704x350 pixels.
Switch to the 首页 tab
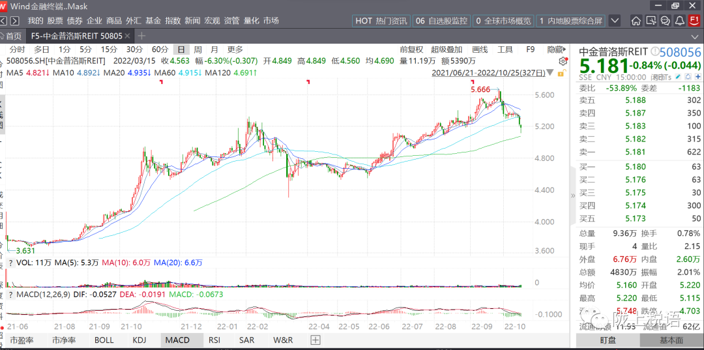tap(12, 36)
